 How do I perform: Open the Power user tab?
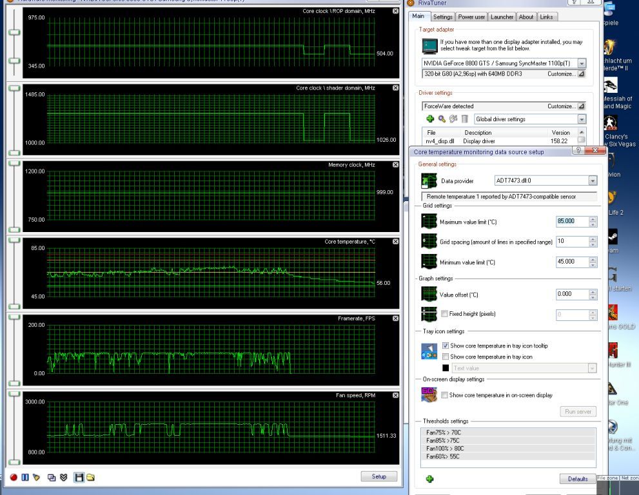click(471, 17)
